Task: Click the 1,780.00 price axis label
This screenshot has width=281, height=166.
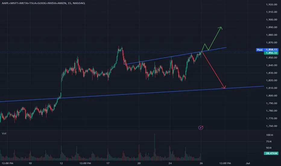Action: (272, 111)
